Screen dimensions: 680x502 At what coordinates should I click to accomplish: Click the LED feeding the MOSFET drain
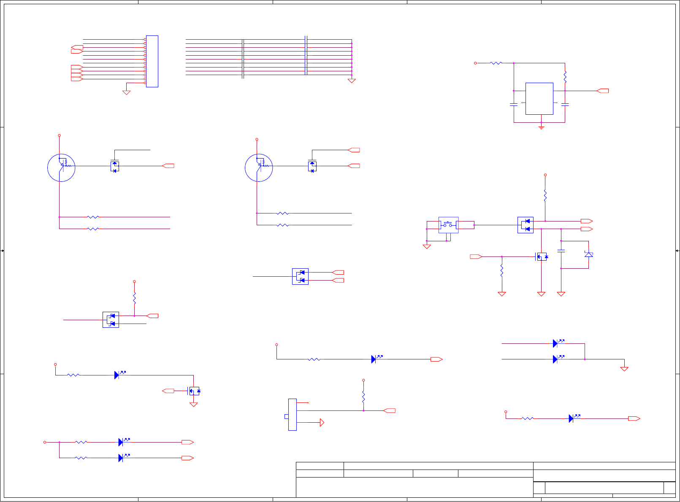click(x=120, y=375)
